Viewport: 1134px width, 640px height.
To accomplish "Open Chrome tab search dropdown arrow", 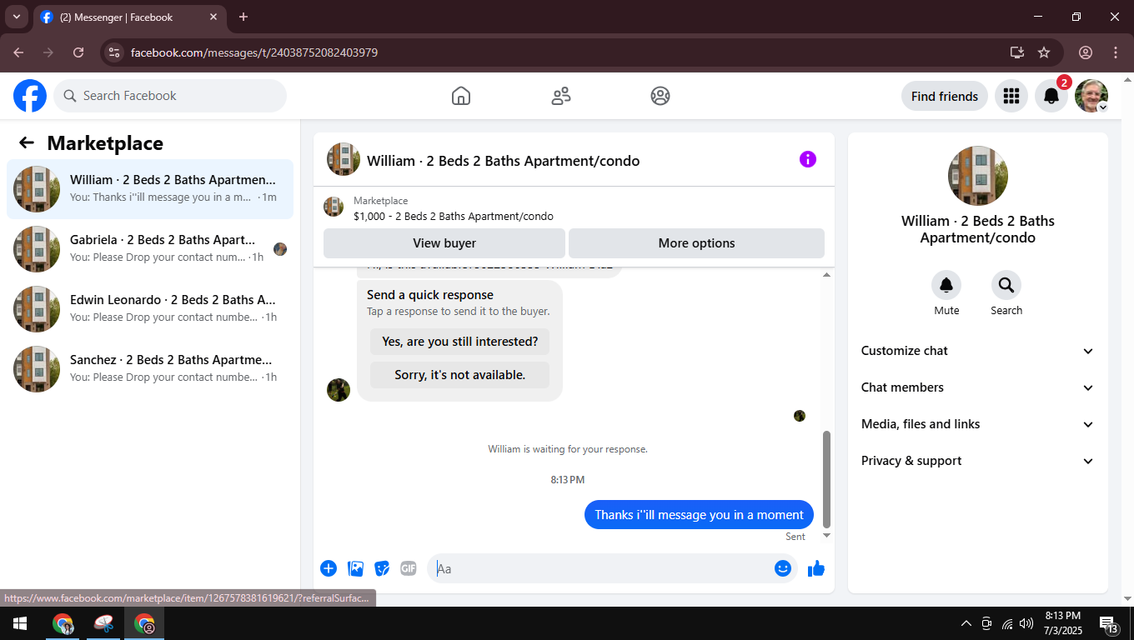I will (16, 17).
